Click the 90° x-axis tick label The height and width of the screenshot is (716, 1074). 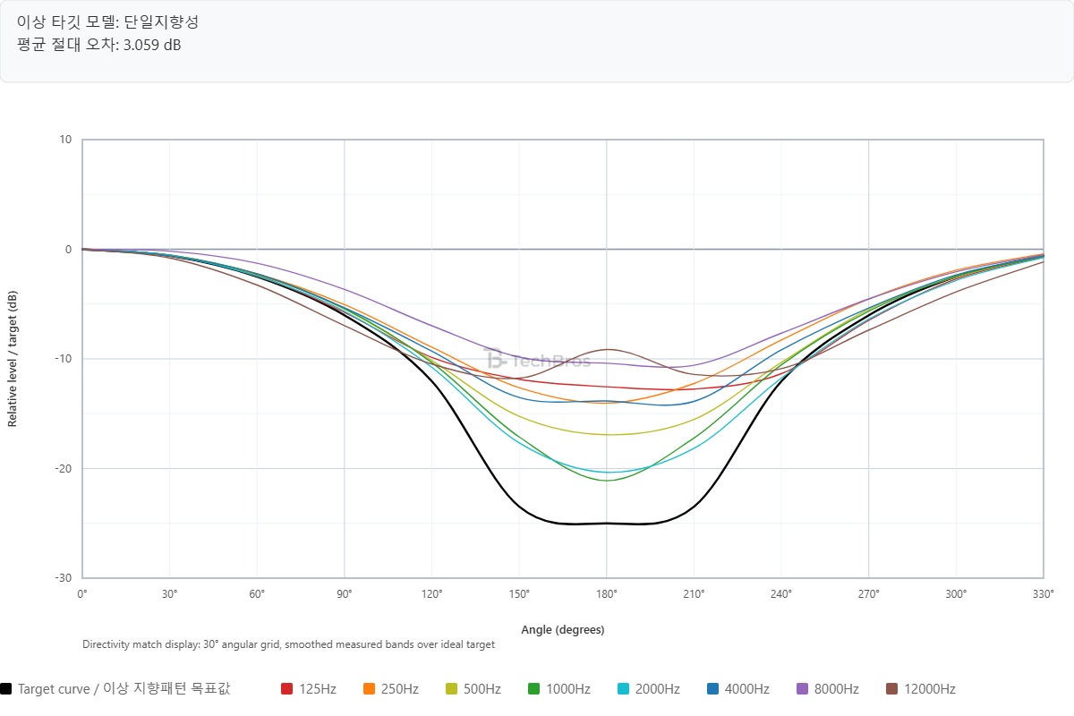click(x=345, y=593)
